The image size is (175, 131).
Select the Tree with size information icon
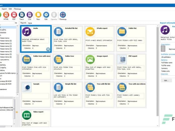click(122, 87)
